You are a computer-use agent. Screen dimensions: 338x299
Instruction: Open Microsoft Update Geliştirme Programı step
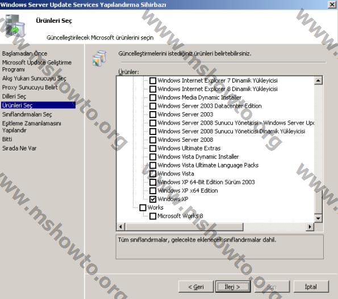(x=37, y=66)
